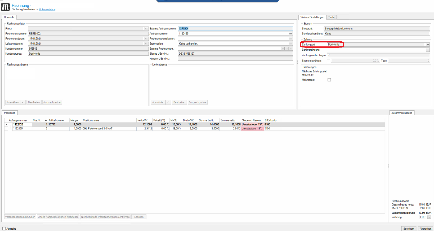
Task: Click minus icon beside Externe Rechnungsnr.
Action: [x=290, y=49]
